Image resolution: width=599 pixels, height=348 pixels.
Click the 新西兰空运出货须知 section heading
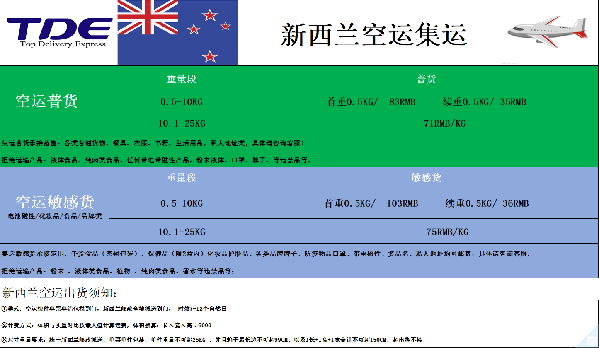click(60, 293)
